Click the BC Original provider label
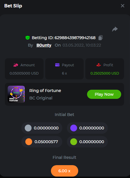The image size is (130, 178). [41, 98]
